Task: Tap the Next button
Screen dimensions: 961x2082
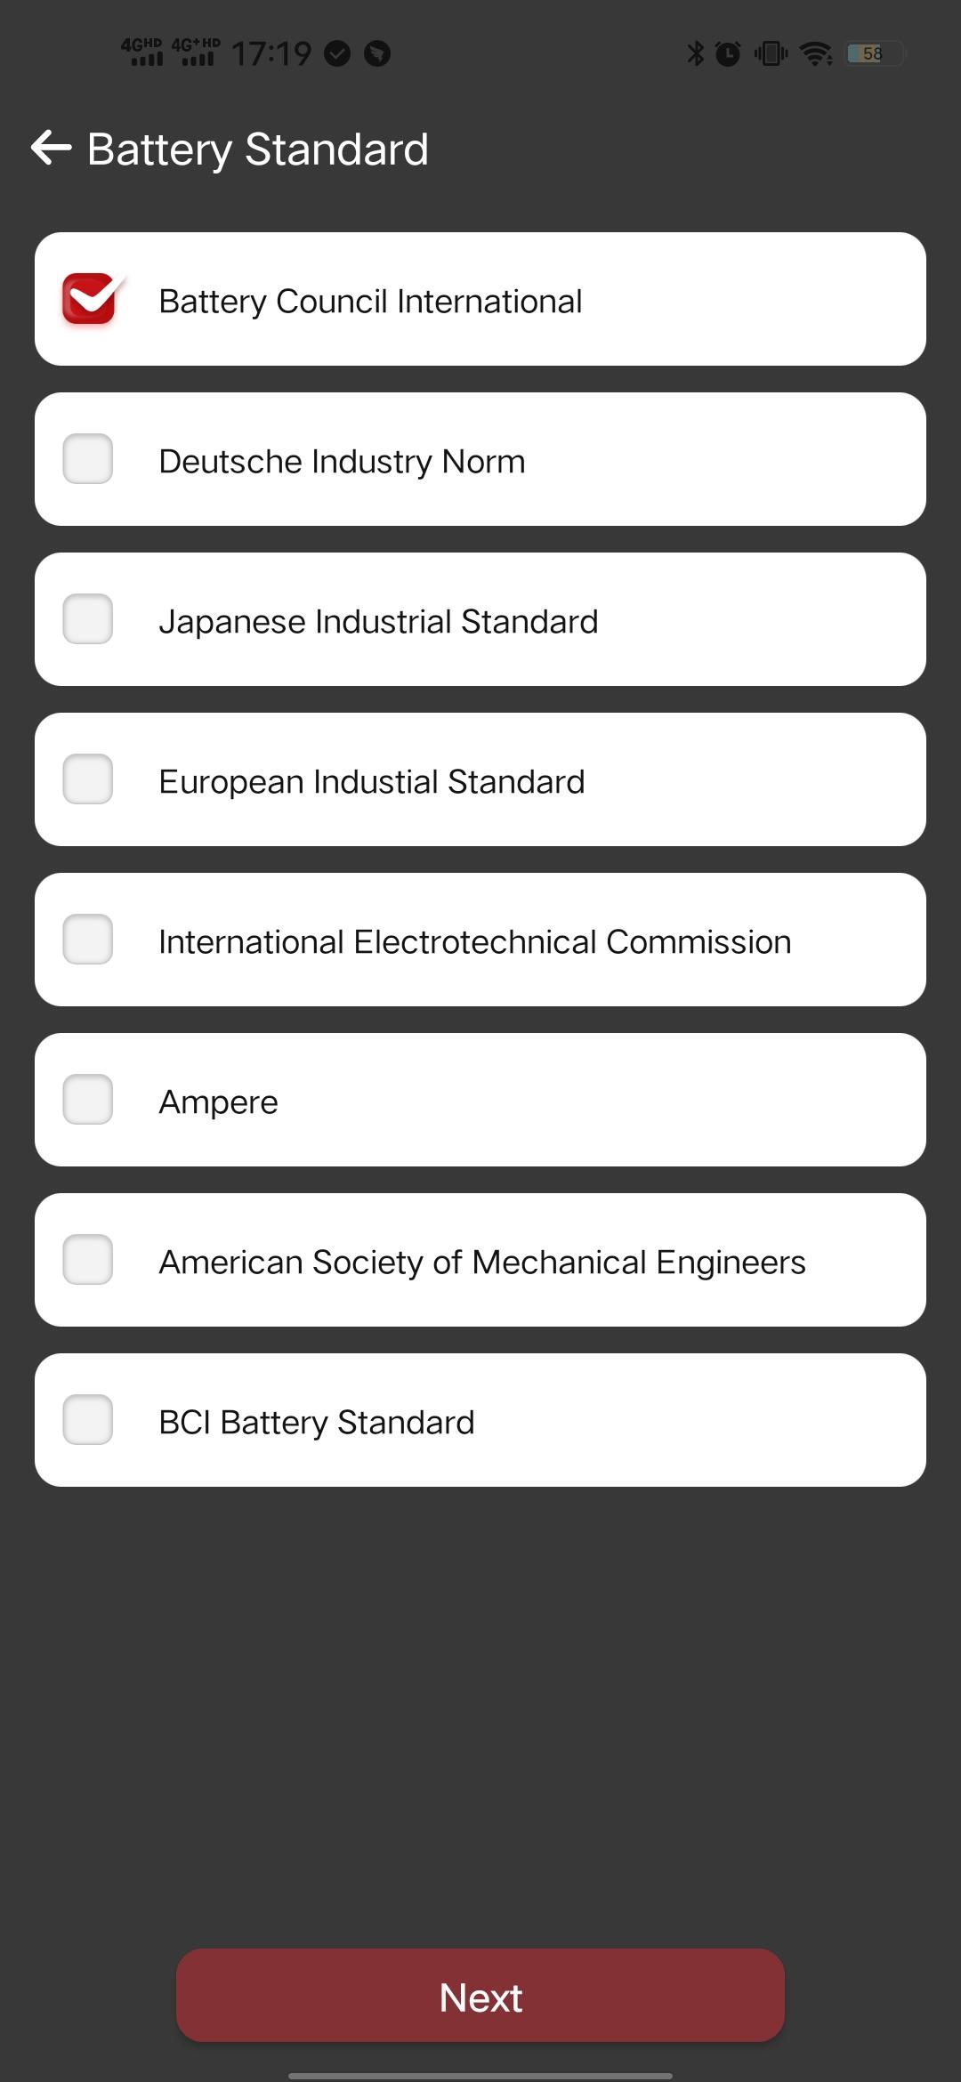Action: click(480, 1996)
